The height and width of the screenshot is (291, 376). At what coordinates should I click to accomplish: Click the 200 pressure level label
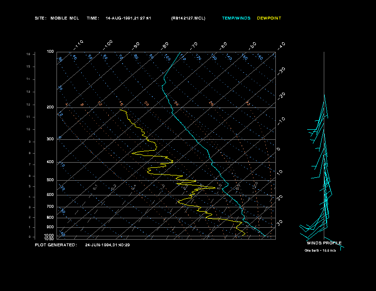click(50, 107)
